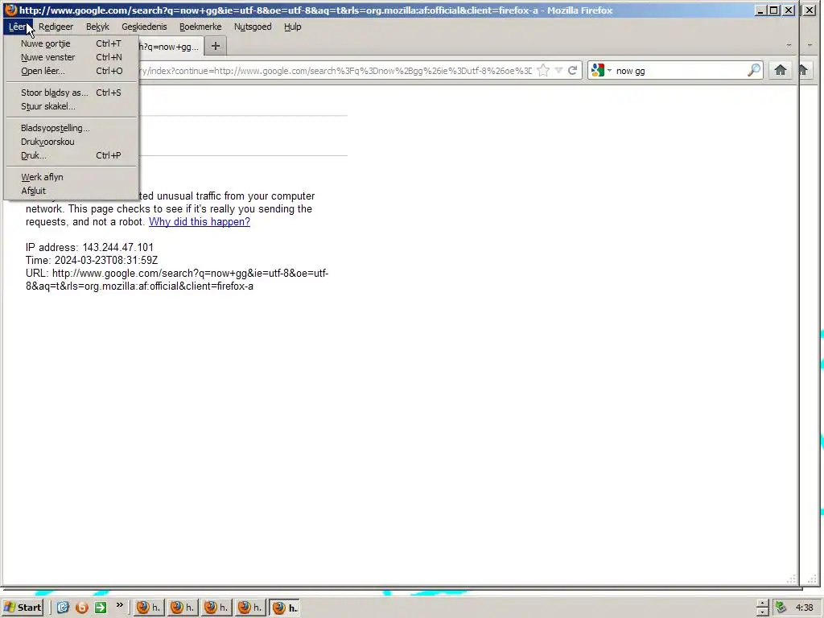
Task: Click the tray scroll up arrow
Action: (763, 604)
